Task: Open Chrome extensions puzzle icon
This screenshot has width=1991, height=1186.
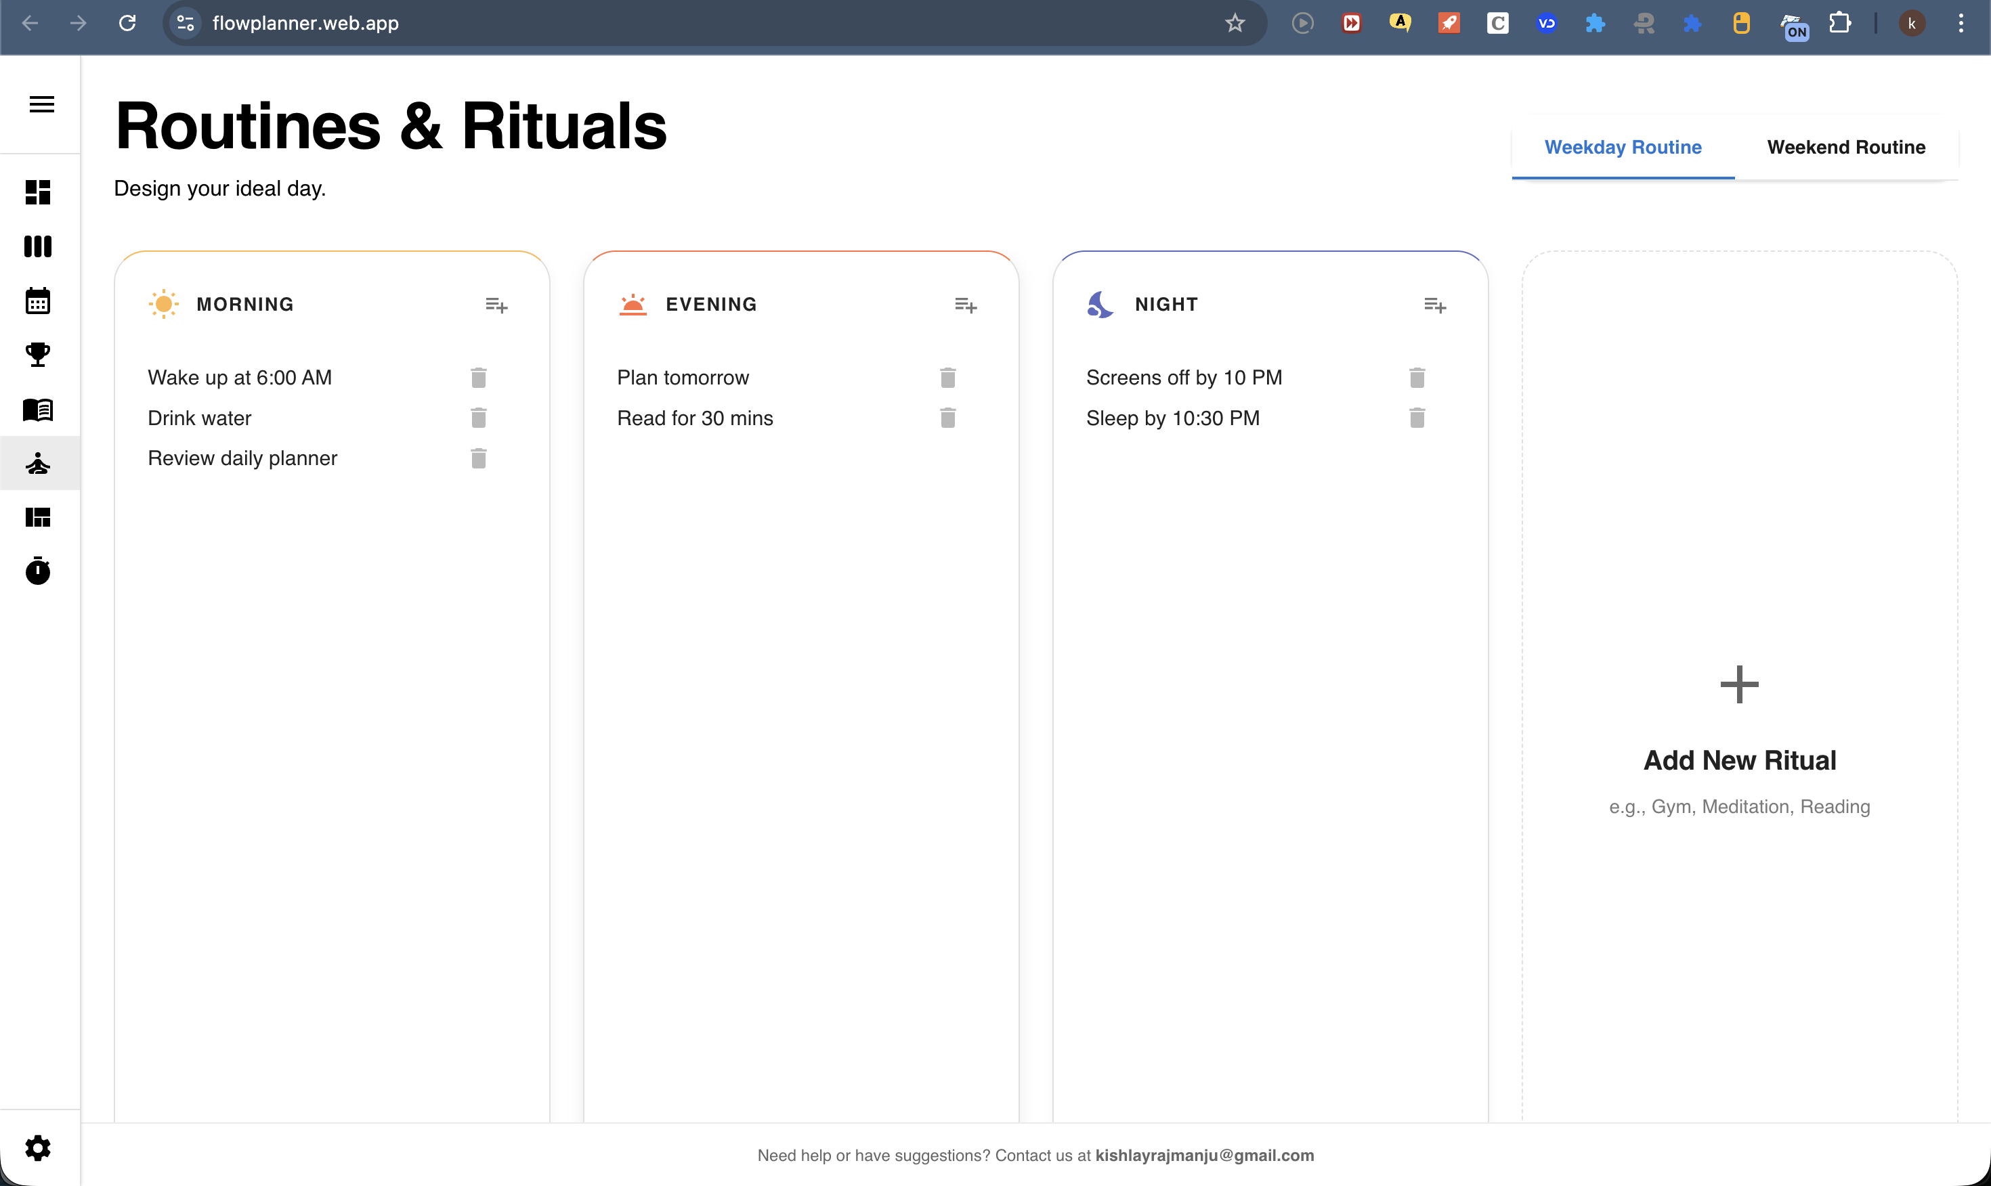Action: point(1840,23)
